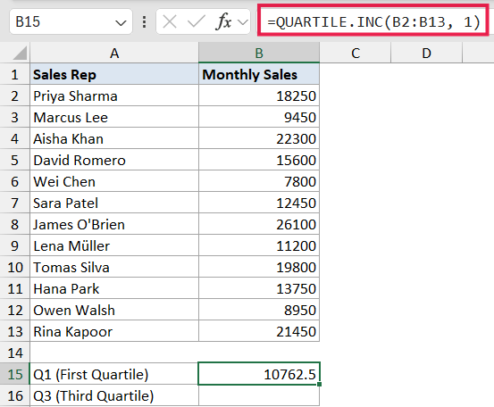Open the Name Box dropdown arrow
This screenshot has height=407, width=494.
point(121,22)
